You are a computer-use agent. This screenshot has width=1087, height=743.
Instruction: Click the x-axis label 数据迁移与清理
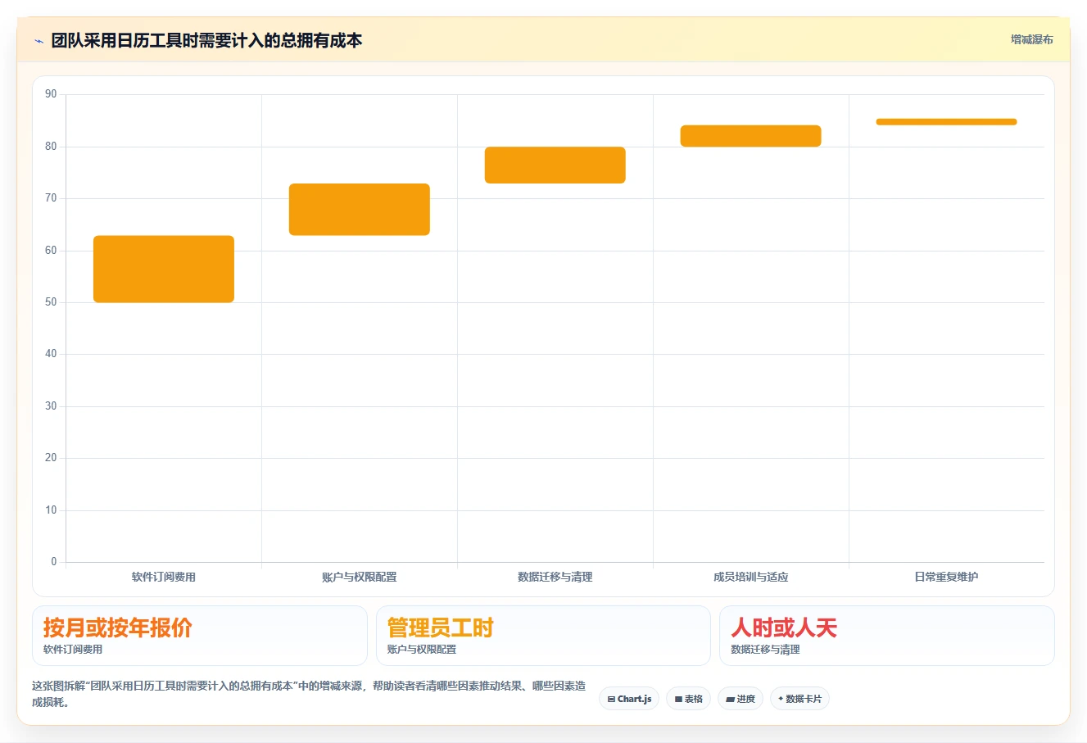tap(555, 577)
